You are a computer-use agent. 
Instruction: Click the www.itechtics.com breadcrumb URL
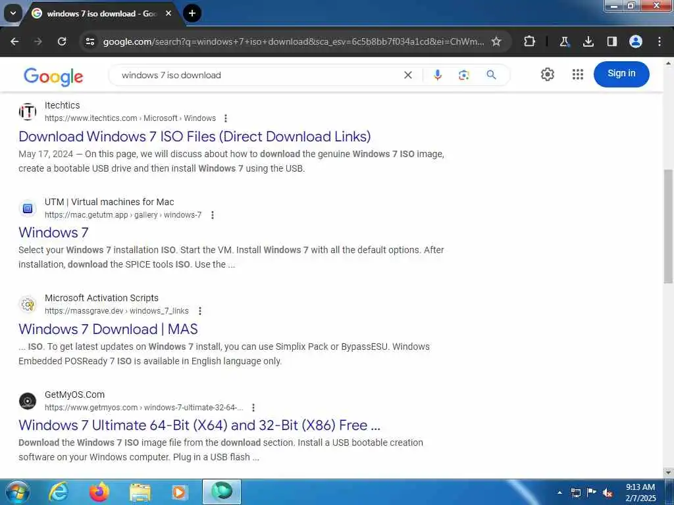point(130,118)
